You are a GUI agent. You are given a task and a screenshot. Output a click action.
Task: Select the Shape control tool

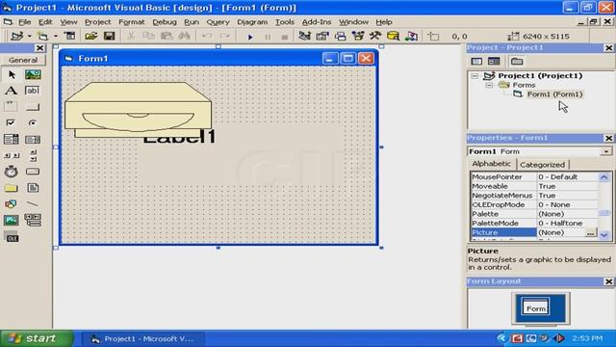click(x=12, y=204)
